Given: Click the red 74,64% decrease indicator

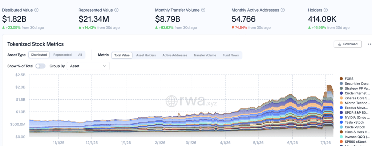Looking at the screenshot, I should coord(239,27).
